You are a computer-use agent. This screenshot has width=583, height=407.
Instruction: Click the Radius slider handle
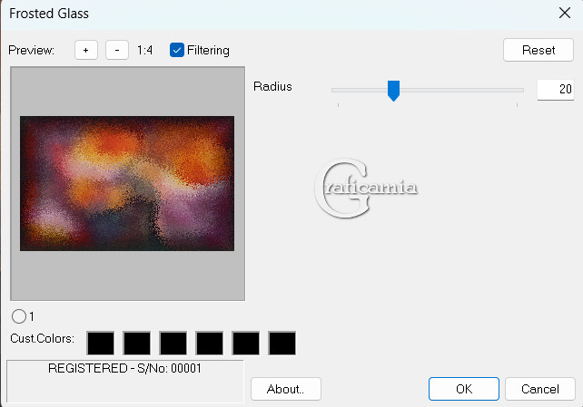coord(393,91)
